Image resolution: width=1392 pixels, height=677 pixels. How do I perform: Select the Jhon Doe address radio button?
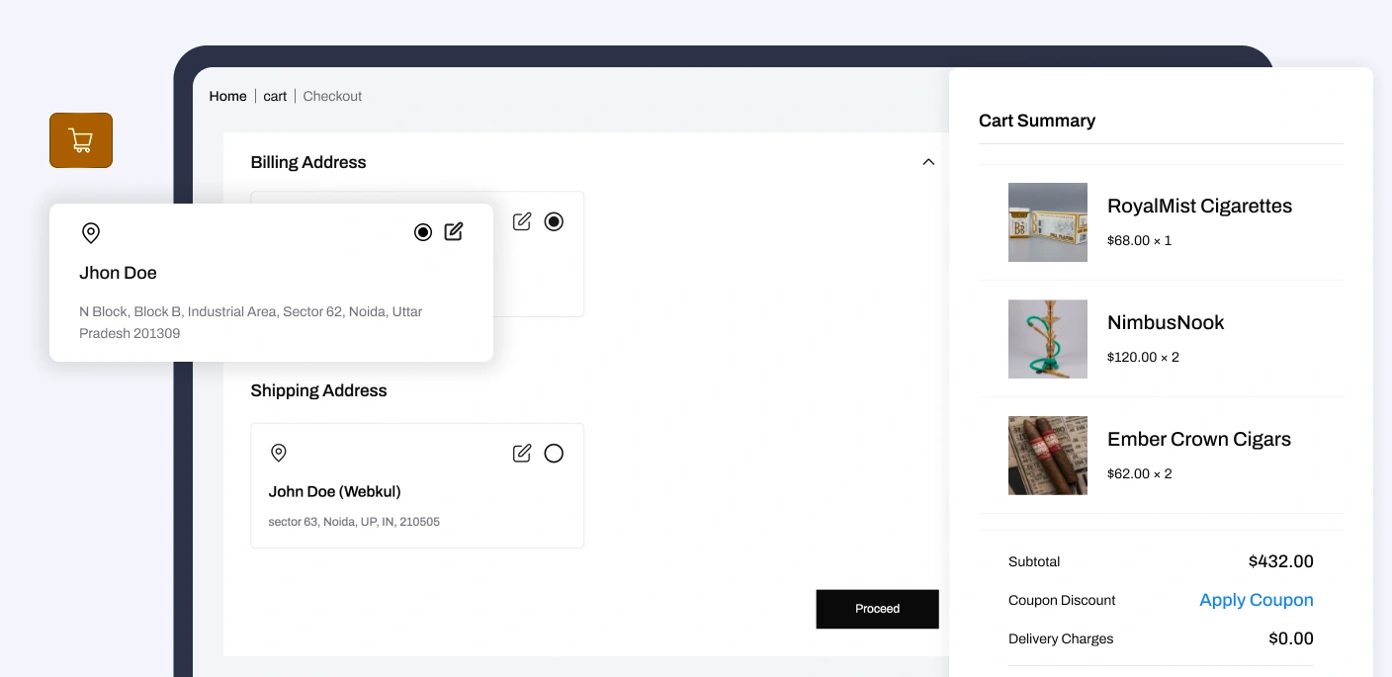pyautogui.click(x=423, y=232)
